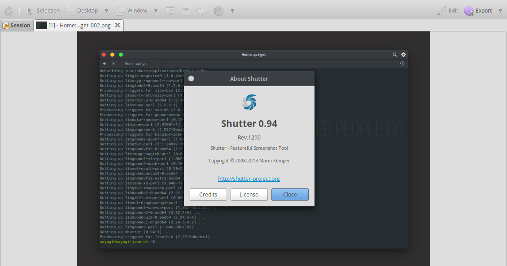Click the yellow minimize dot on terminal window
This screenshot has height=266, width=507.
coord(112,55)
